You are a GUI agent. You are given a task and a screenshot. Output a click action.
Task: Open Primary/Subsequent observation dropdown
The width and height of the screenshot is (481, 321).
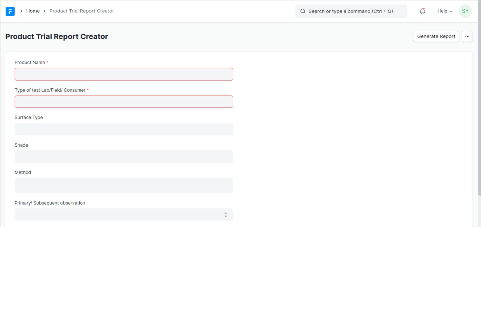point(120,215)
